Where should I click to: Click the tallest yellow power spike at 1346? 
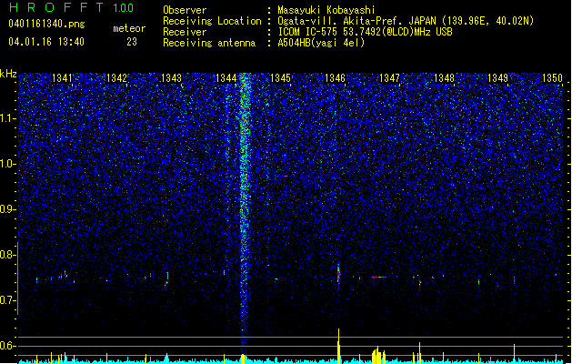pyautogui.click(x=338, y=346)
